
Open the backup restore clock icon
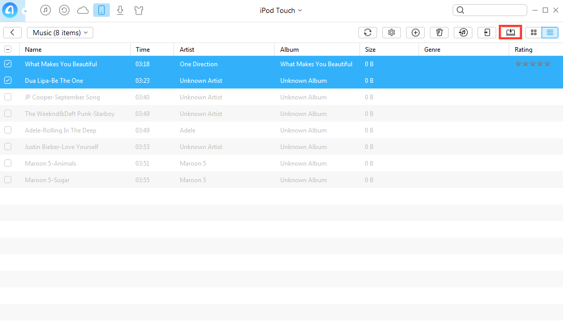click(64, 10)
